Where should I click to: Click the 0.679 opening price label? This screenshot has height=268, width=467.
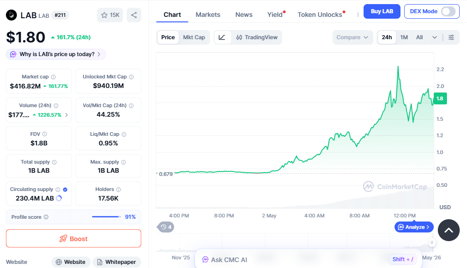click(x=165, y=174)
